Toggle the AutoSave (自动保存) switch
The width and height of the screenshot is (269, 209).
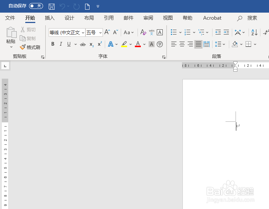tap(36, 6)
